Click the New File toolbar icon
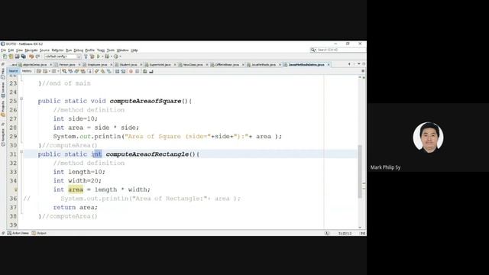The height and width of the screenshot is (275, 489). point(5,57)
